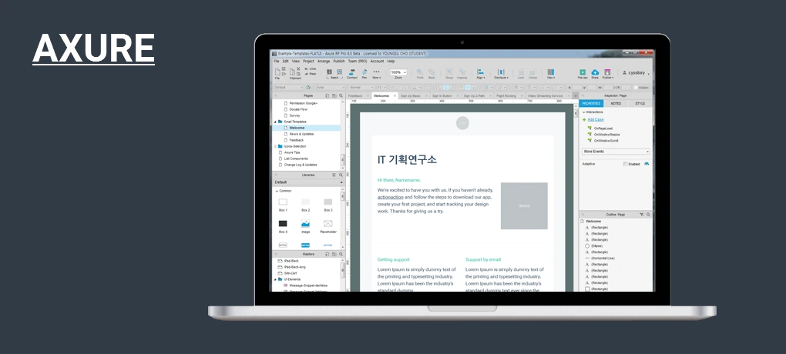Open the Zoom 100% dropdown

click(398, 72)
